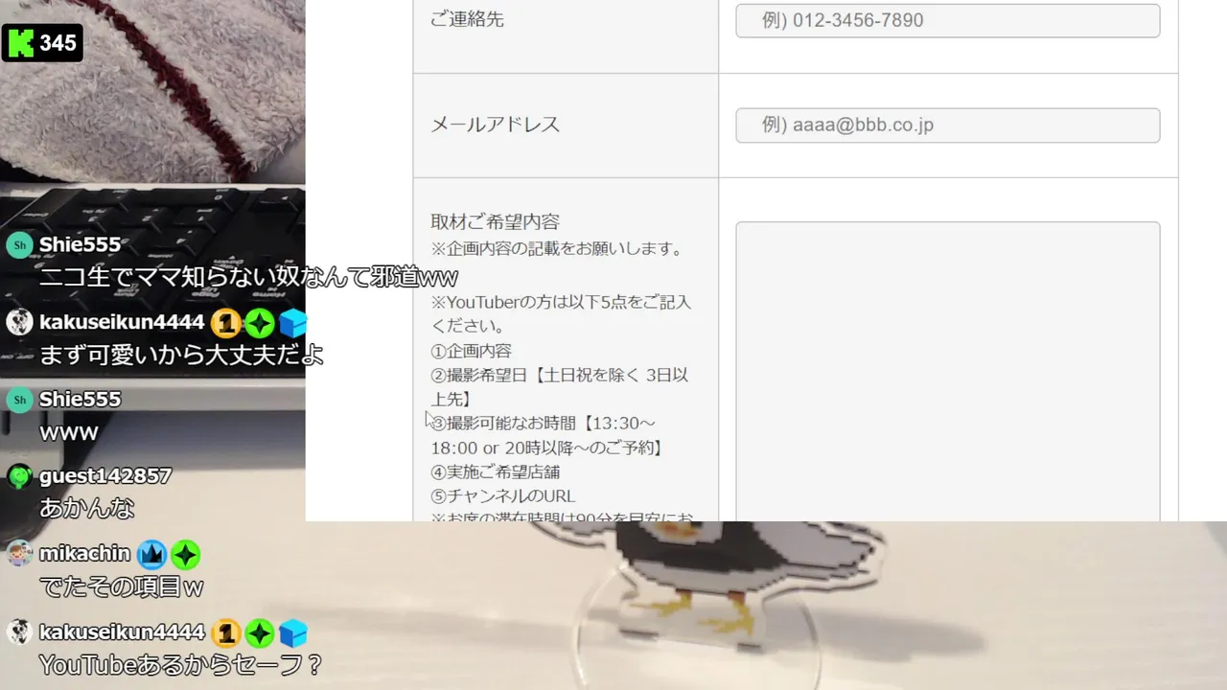
Task: Click chat message まず可愛いから大丈夫だよ
Action: (x=181, y=355)
